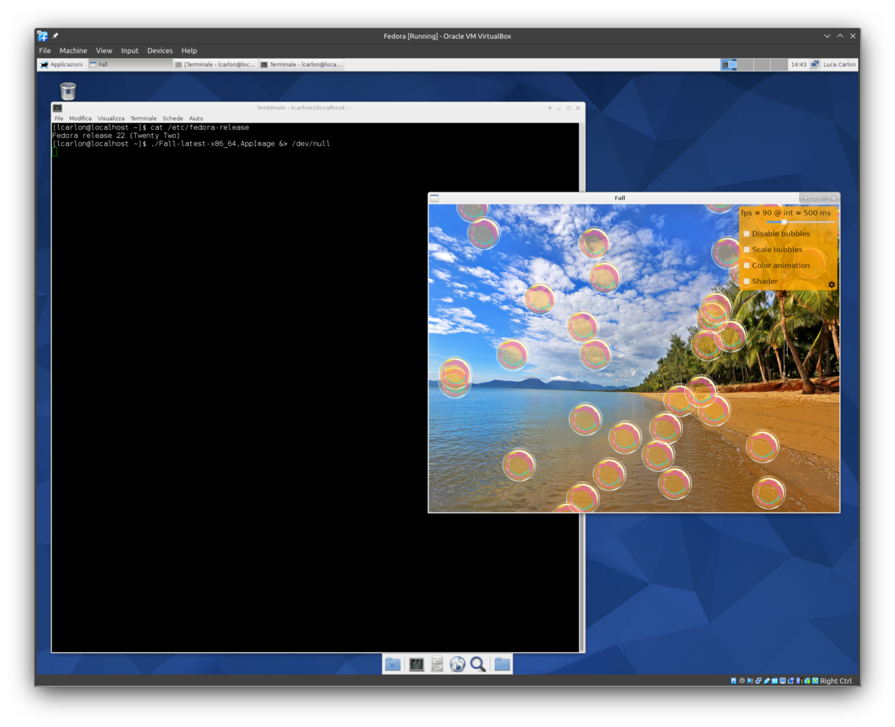Viewport: 895px width, 727px height.
Task: Launch the terminal icon from the bottom dock
Action: (x=417, y=664)
